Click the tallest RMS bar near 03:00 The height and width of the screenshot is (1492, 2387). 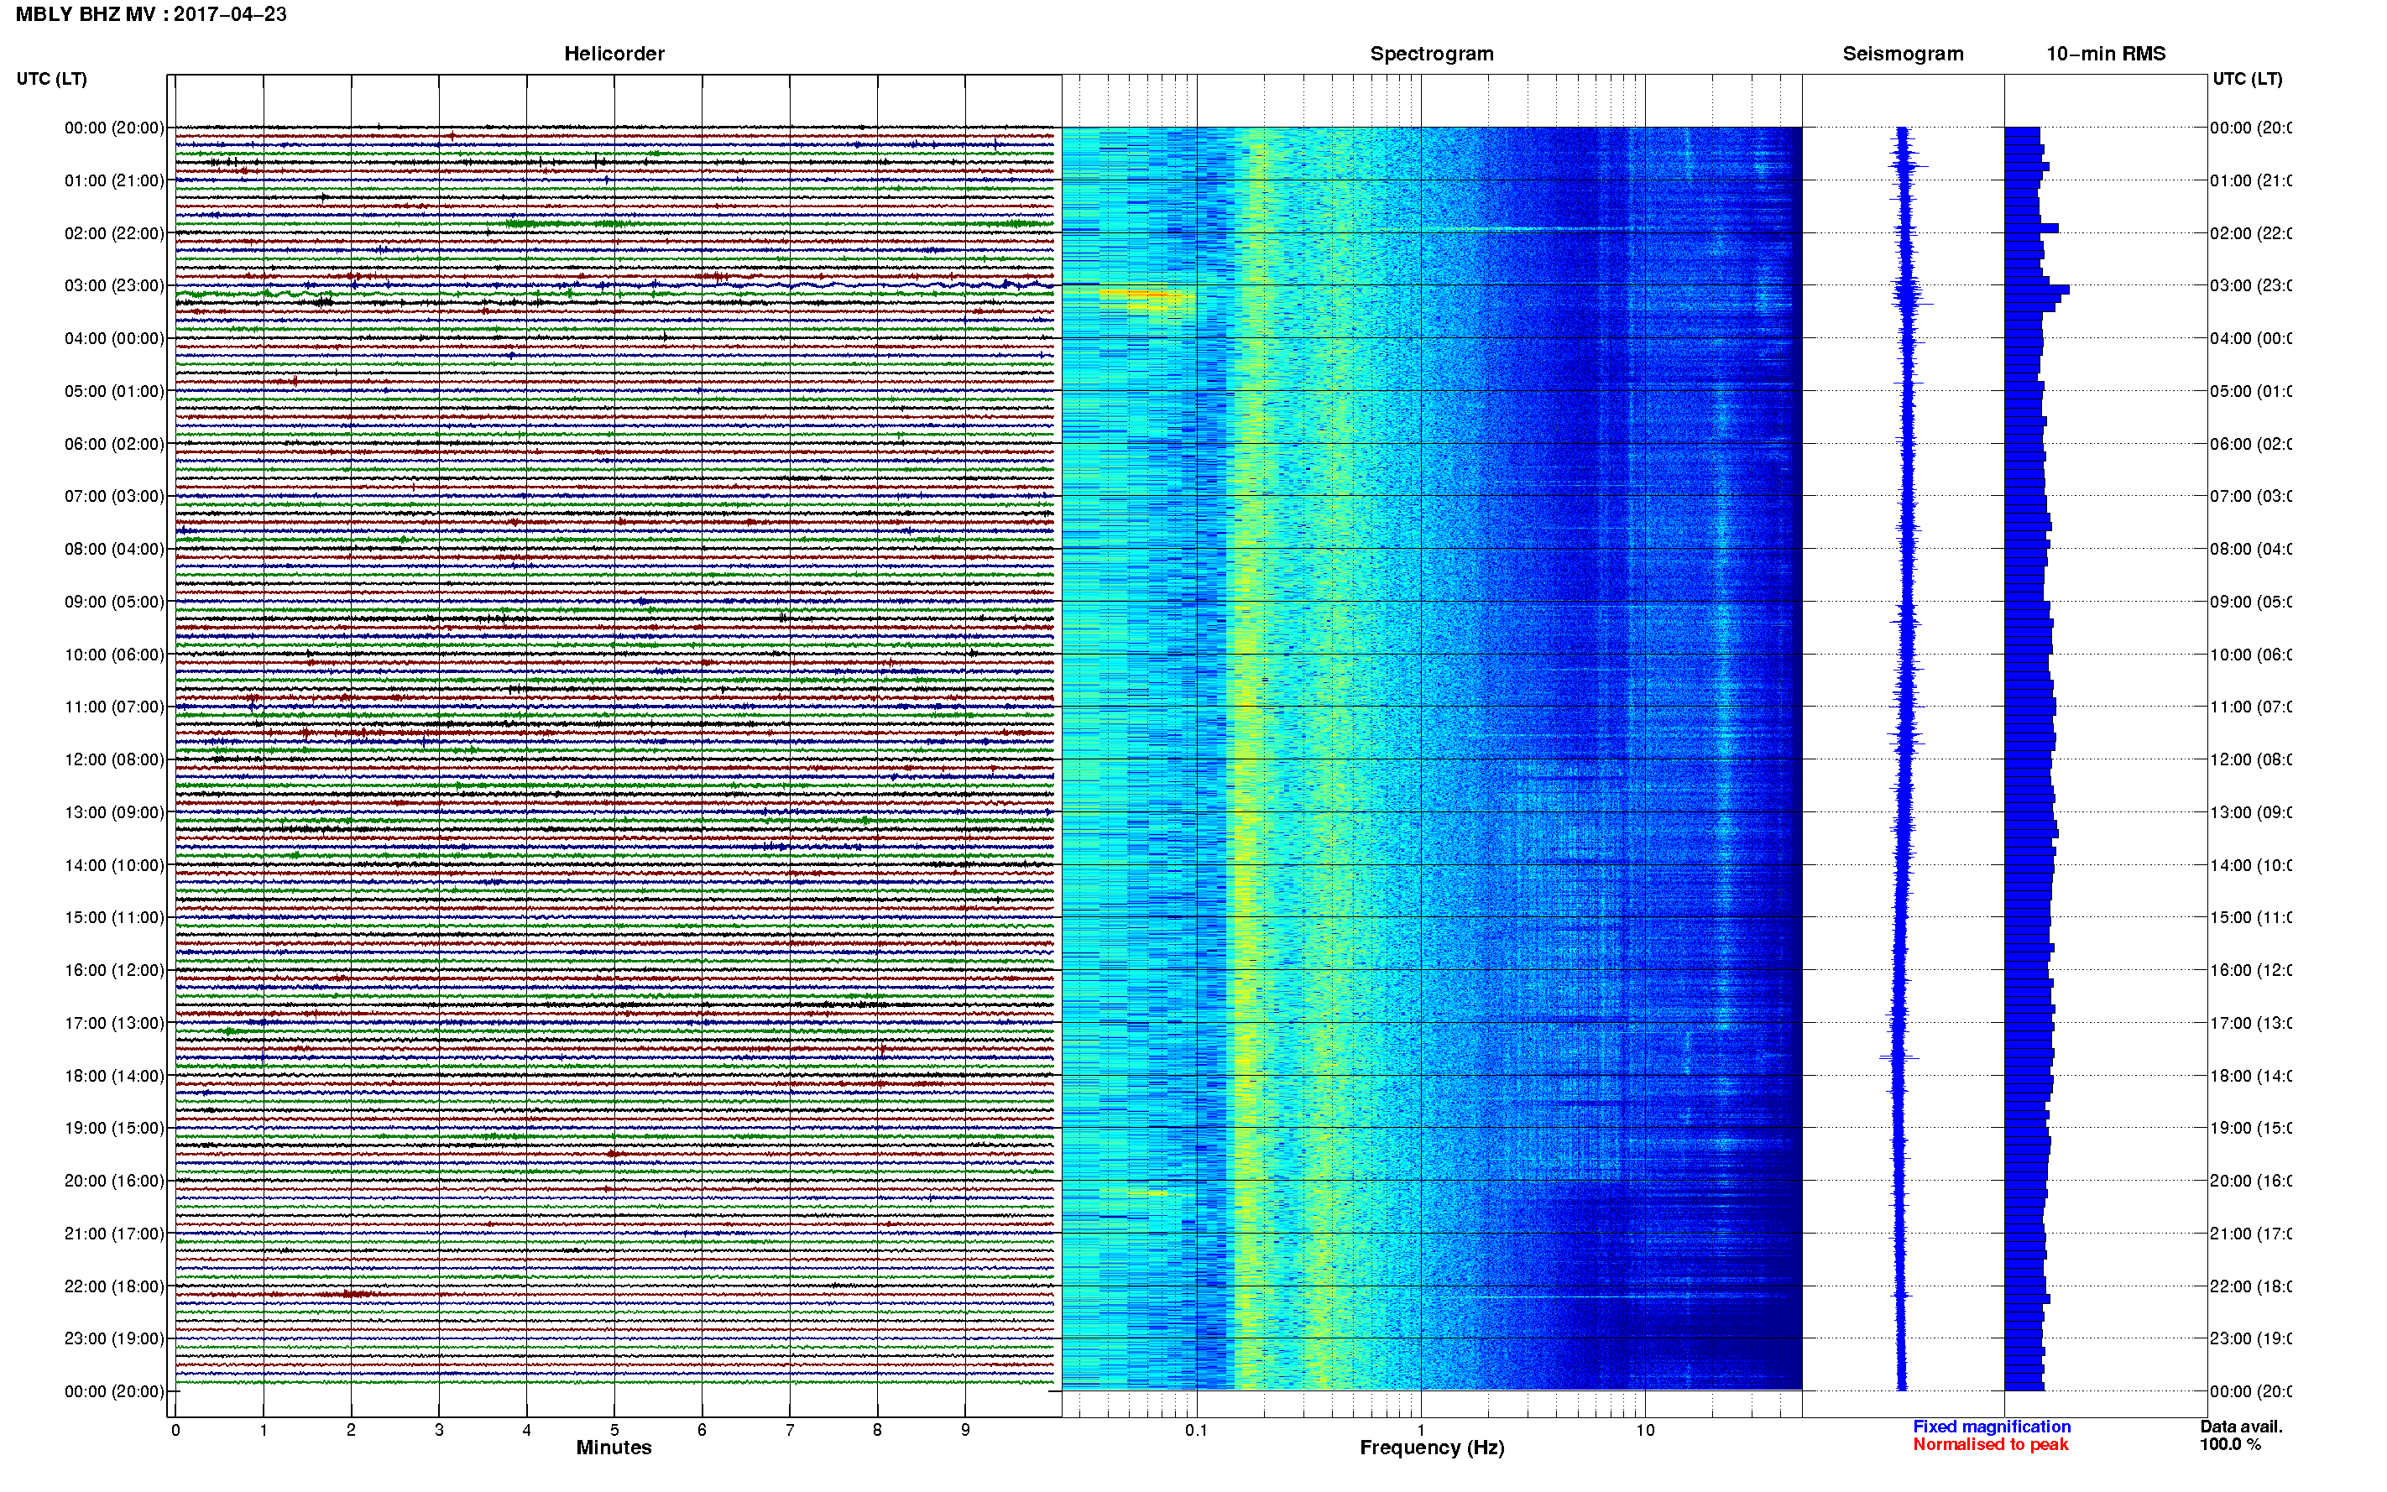point(2037,290)
